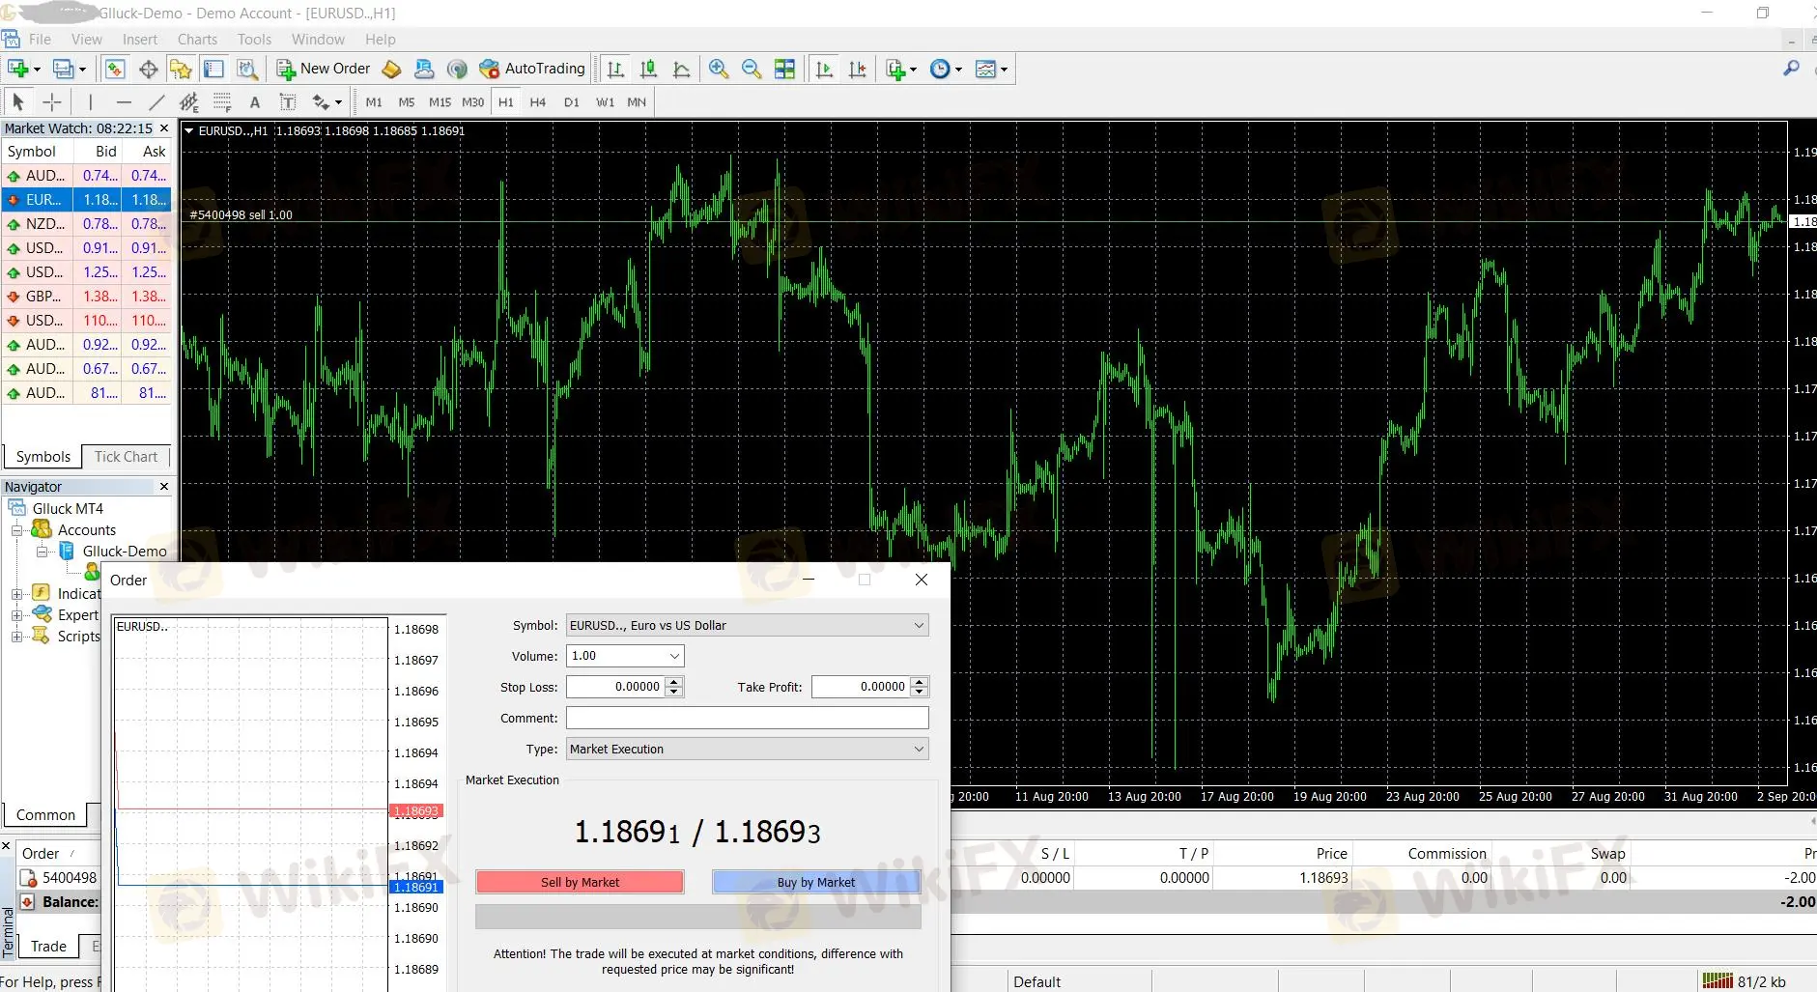Screen dimensions: 1817x992
Task: Switch chart to M15 timeframe
Action: point(440,101)
